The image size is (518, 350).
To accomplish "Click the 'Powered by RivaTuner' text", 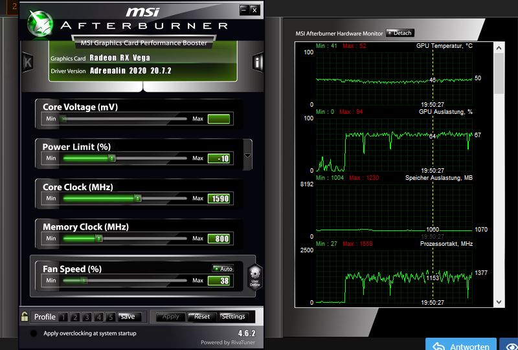I will [x=228, y=342].
